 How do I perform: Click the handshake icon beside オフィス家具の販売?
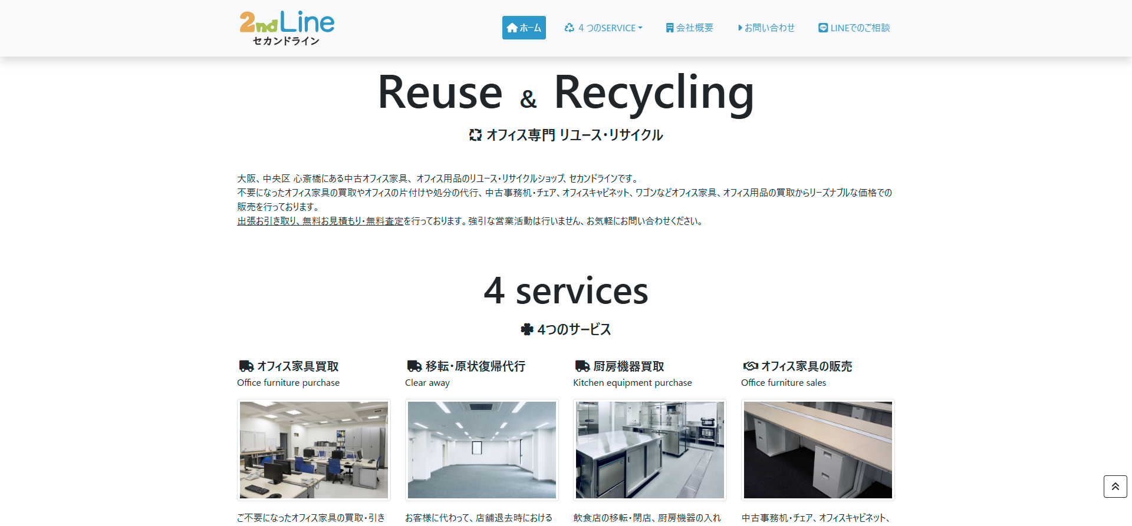pos(750,366)
